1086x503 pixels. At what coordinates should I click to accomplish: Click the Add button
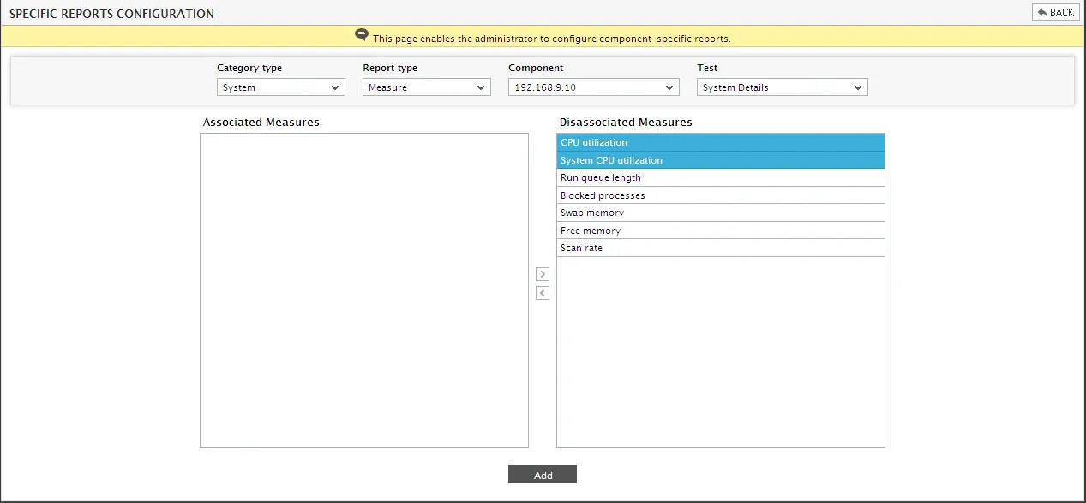(x=543, y=475)
